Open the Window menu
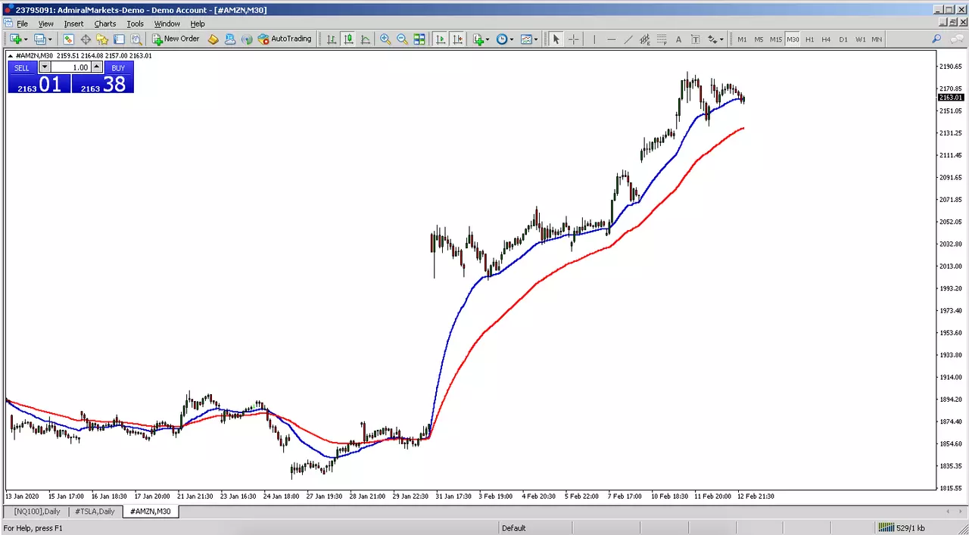The image size is (969, 535). point(167,23)
